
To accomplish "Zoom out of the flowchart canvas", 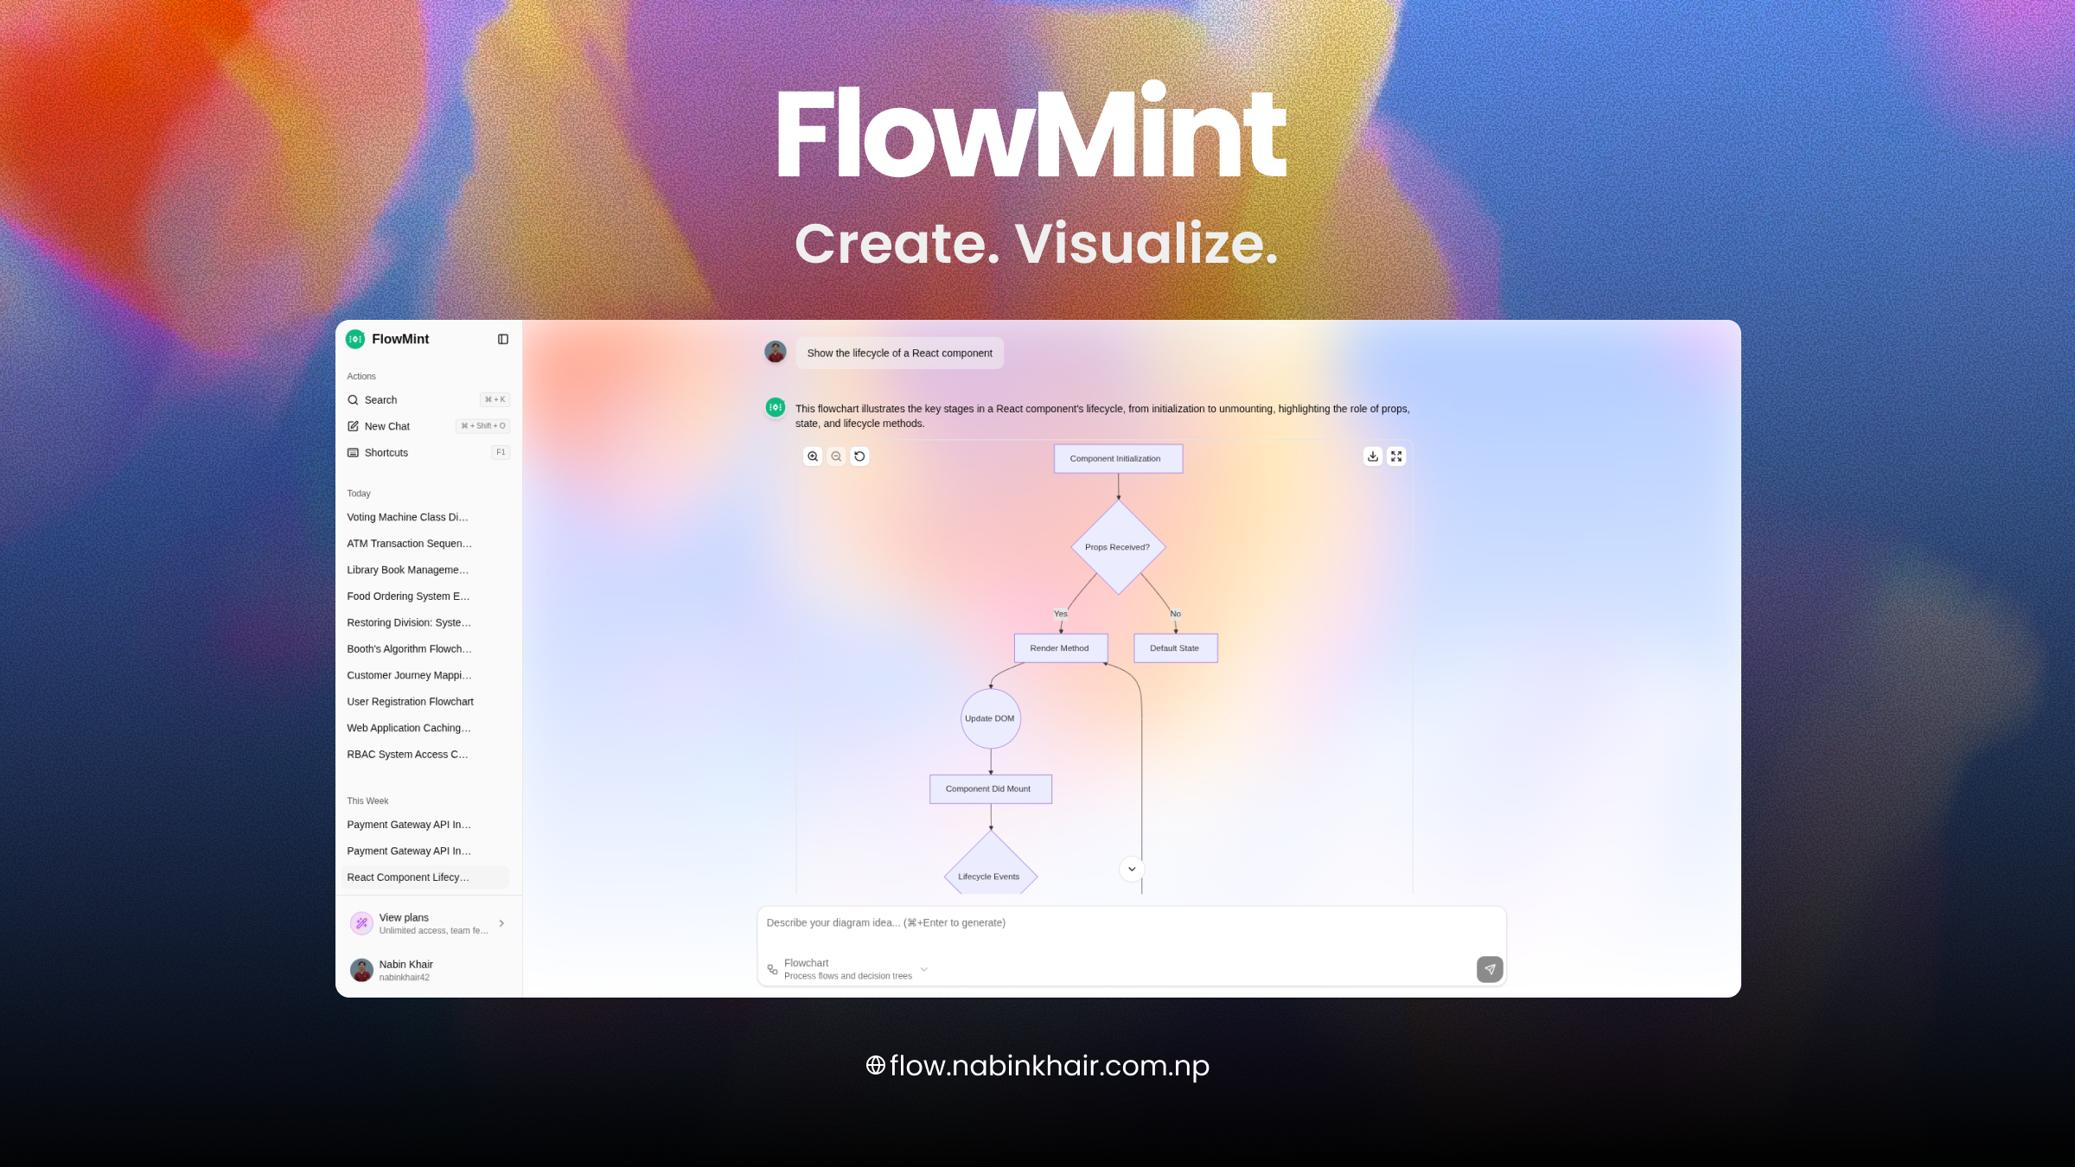I will click(x=836, y=456).
